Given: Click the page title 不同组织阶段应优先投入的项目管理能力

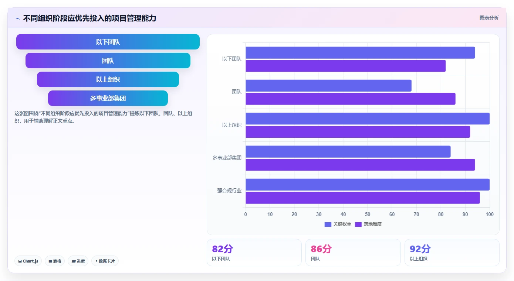Looking at the screenshot, I should [x=89, y=18].
